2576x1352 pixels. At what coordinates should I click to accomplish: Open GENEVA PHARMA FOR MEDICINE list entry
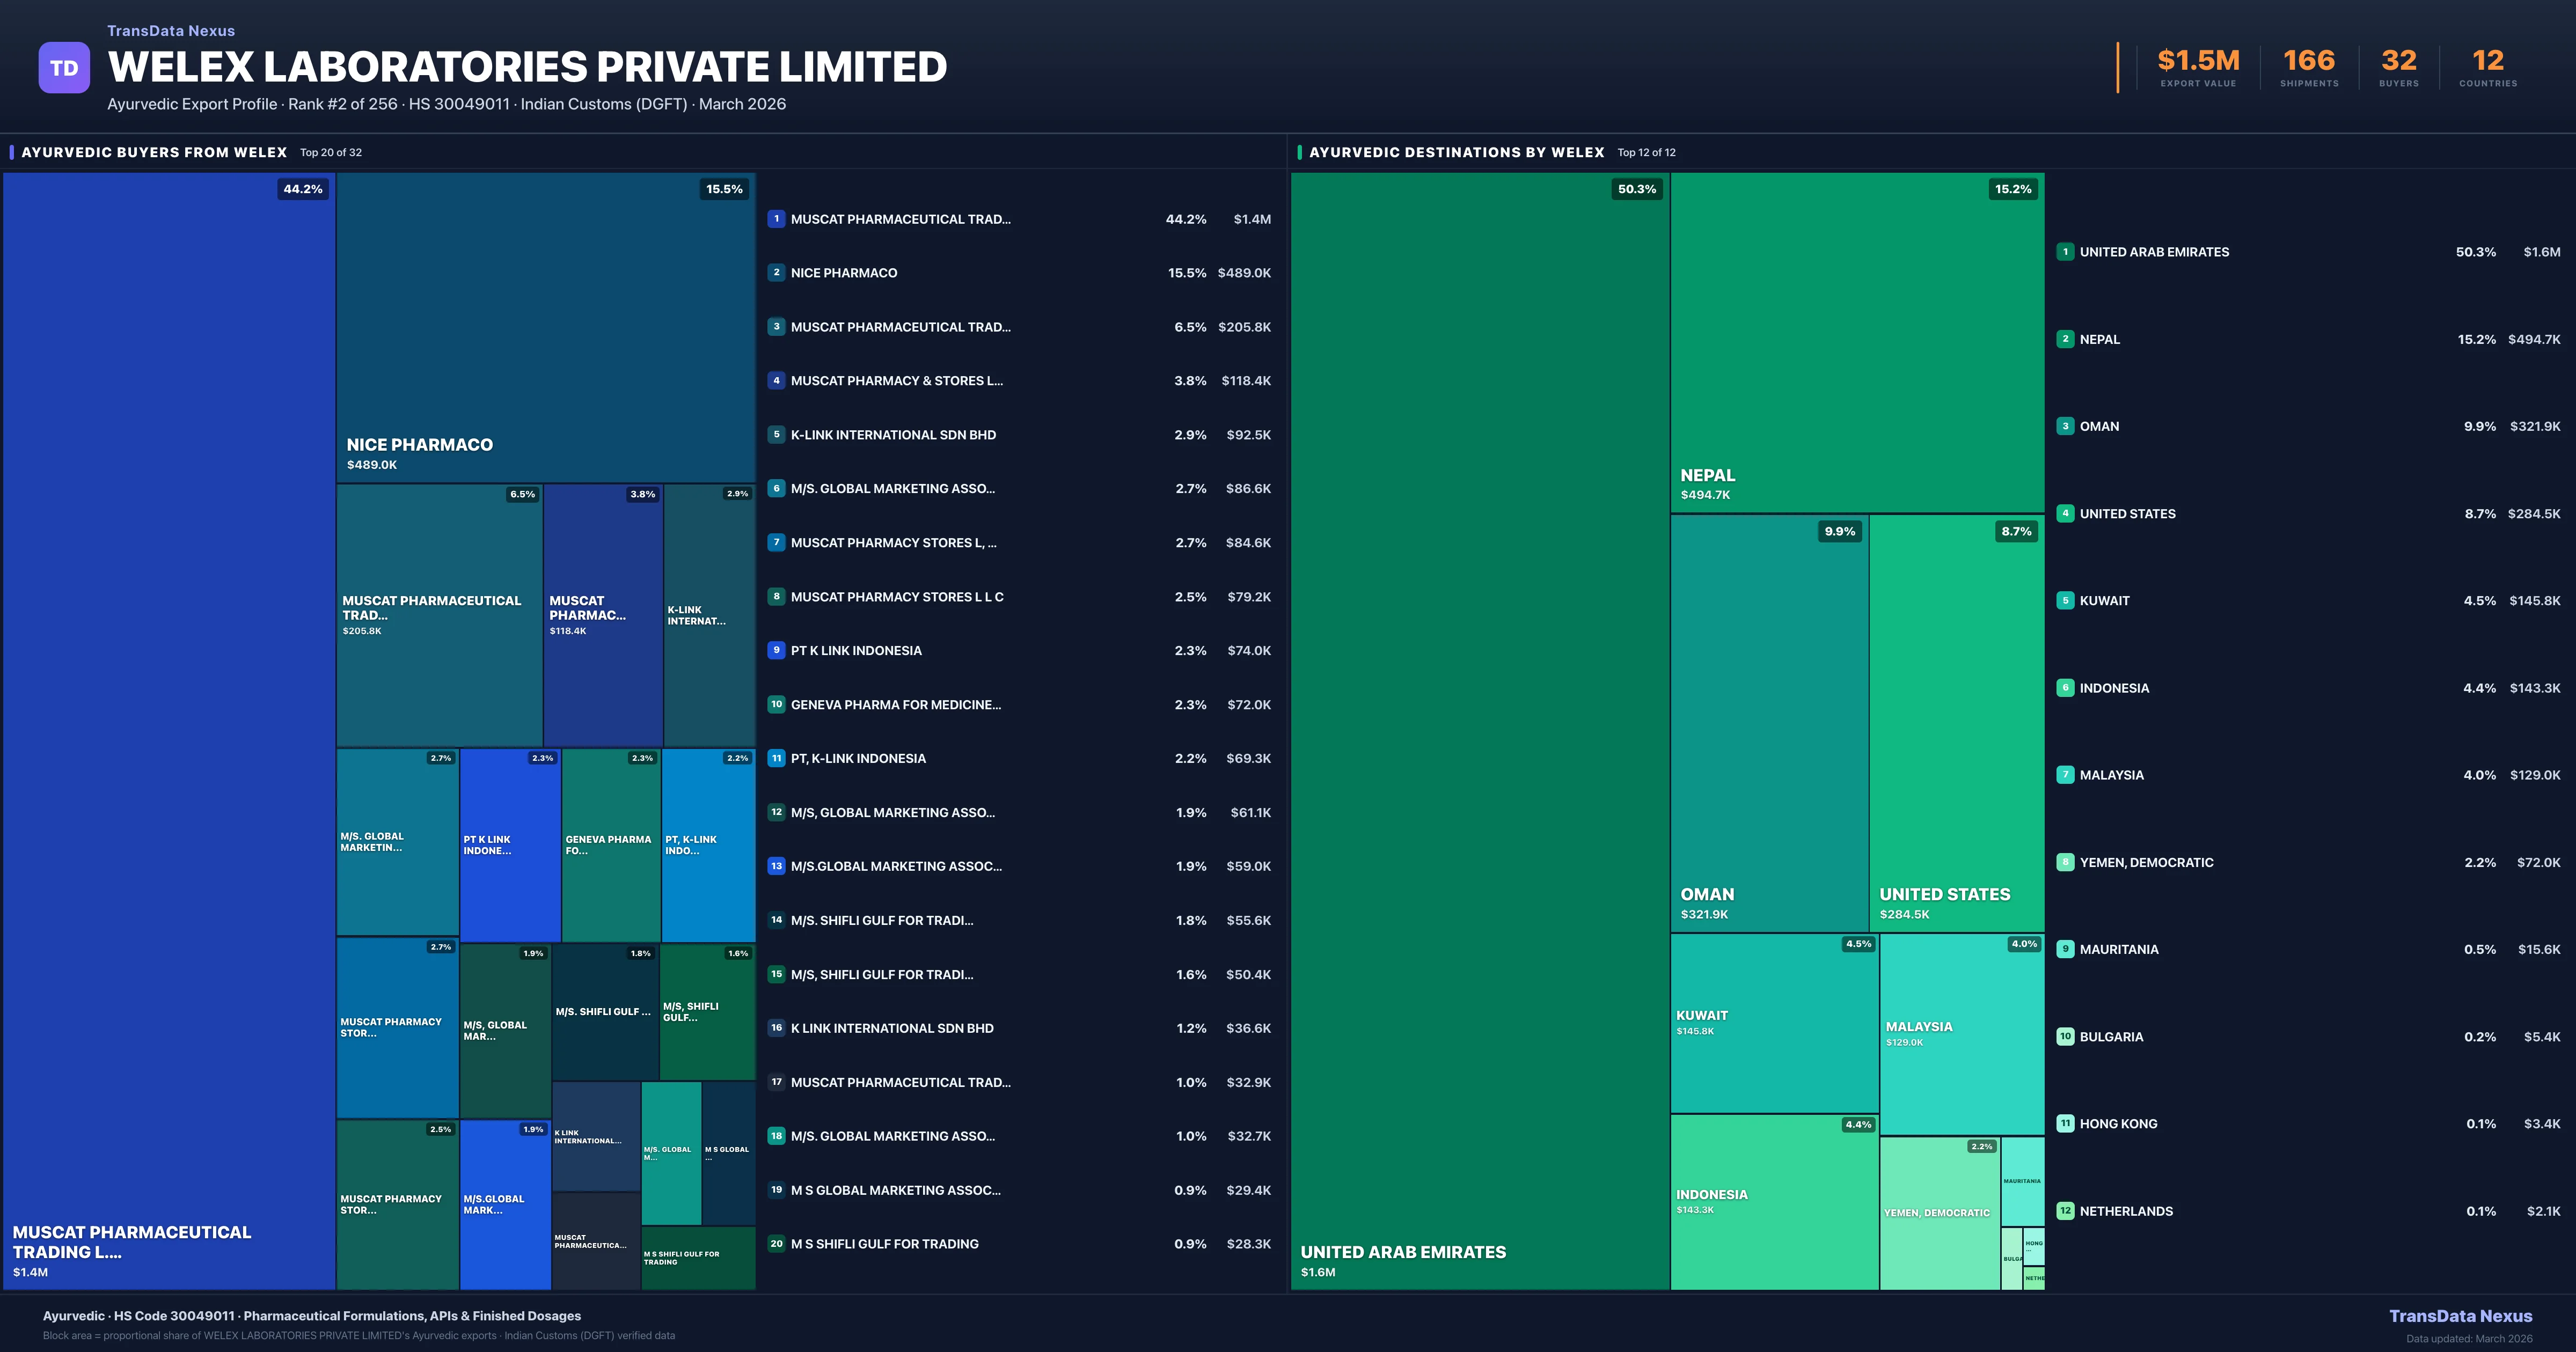[895, 705]
